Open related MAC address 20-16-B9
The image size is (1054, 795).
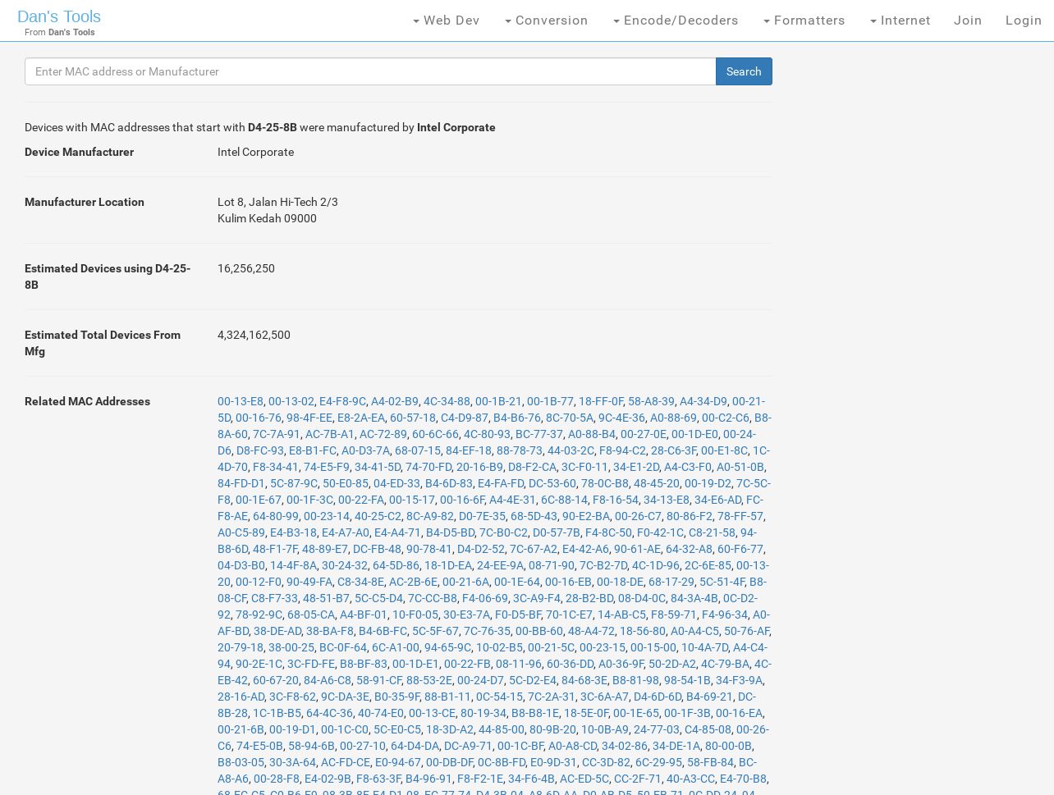click(x=479, y=467)
